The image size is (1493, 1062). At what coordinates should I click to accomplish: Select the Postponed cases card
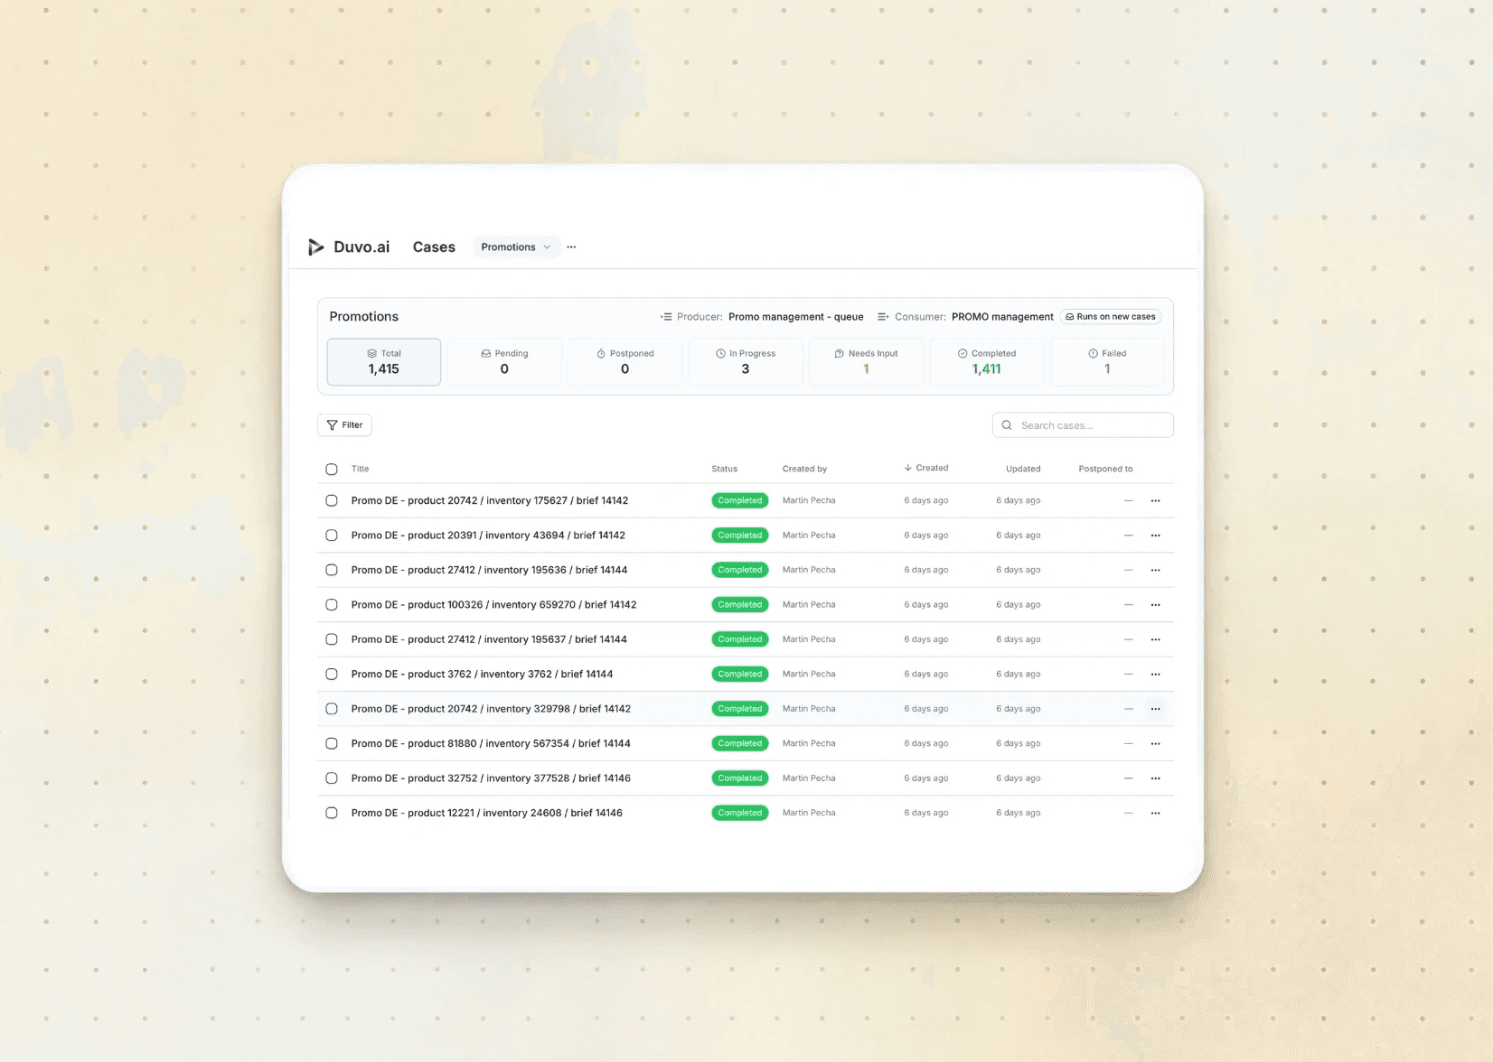624,361
